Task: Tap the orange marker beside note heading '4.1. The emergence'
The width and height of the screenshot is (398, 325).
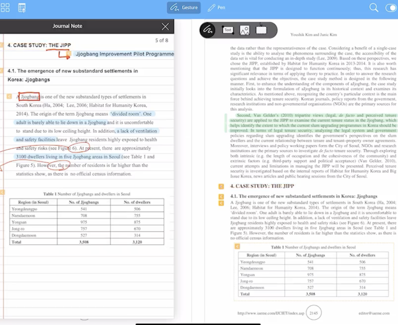Action: (x=2, y=71)
